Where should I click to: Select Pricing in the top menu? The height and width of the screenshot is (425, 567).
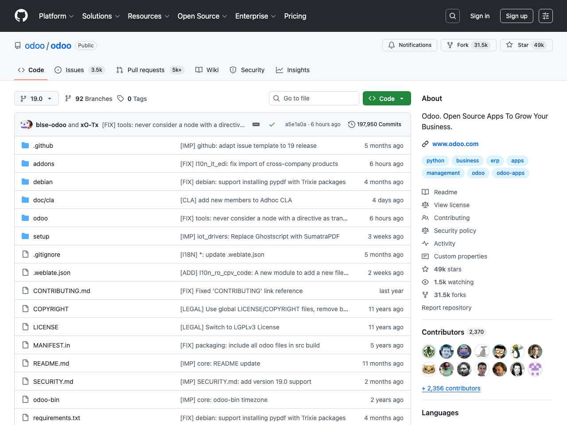tap(295, 16)
